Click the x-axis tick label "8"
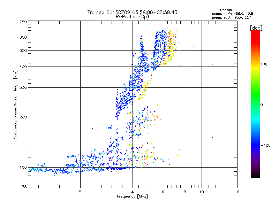The image size is (279, 209). (x=185, y=192)
